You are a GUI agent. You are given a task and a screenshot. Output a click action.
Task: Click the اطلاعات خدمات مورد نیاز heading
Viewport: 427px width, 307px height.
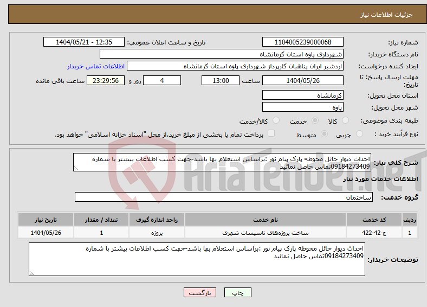[x=380, y=179]
